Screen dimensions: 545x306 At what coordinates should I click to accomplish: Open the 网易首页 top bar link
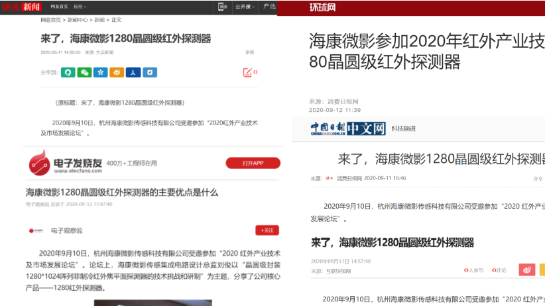(x=59, y=7)
